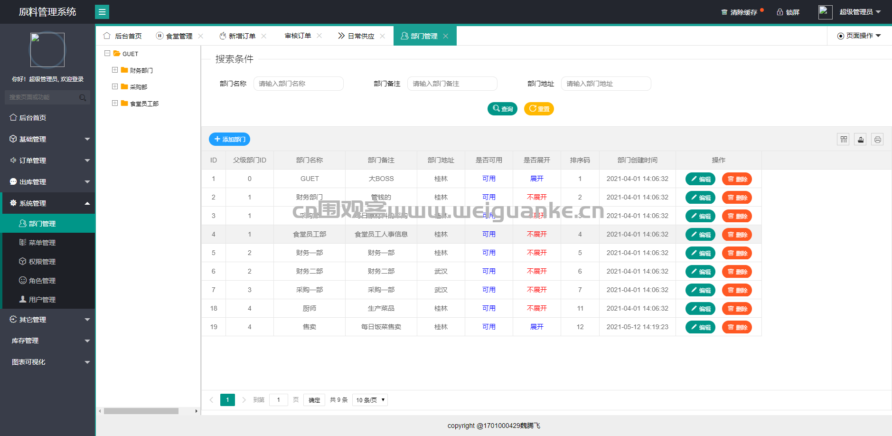Open 用户管理 in sidebar
This screenshot has width=892, height=436.
tap(48, 299)
